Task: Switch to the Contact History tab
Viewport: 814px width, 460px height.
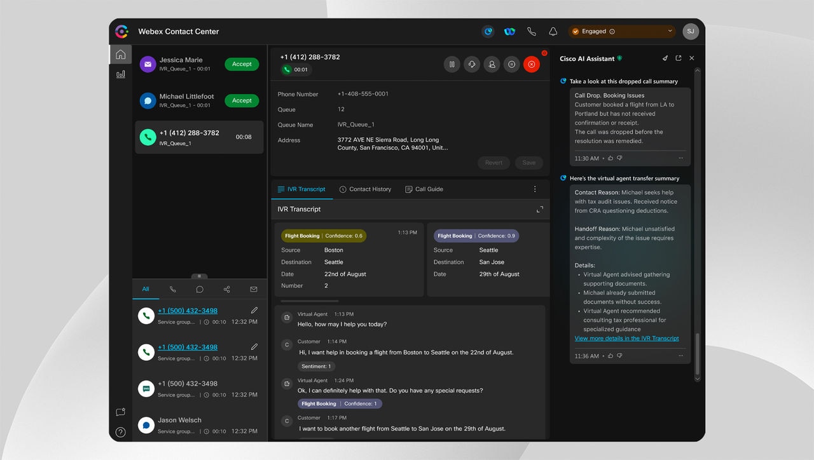Action: pyautogui.click(x=366, y=189)
